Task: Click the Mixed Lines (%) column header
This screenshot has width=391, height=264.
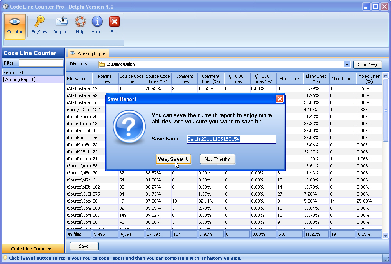Action: 369,79
